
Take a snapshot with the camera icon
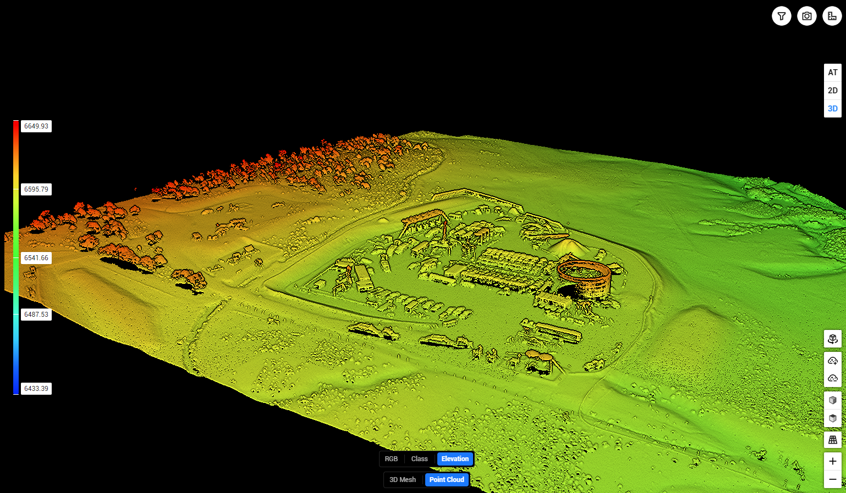(x=806, y=16)
